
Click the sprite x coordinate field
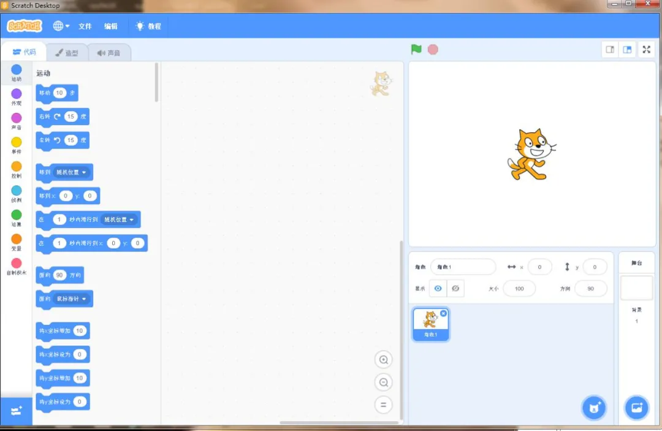[x=539, y=267]
